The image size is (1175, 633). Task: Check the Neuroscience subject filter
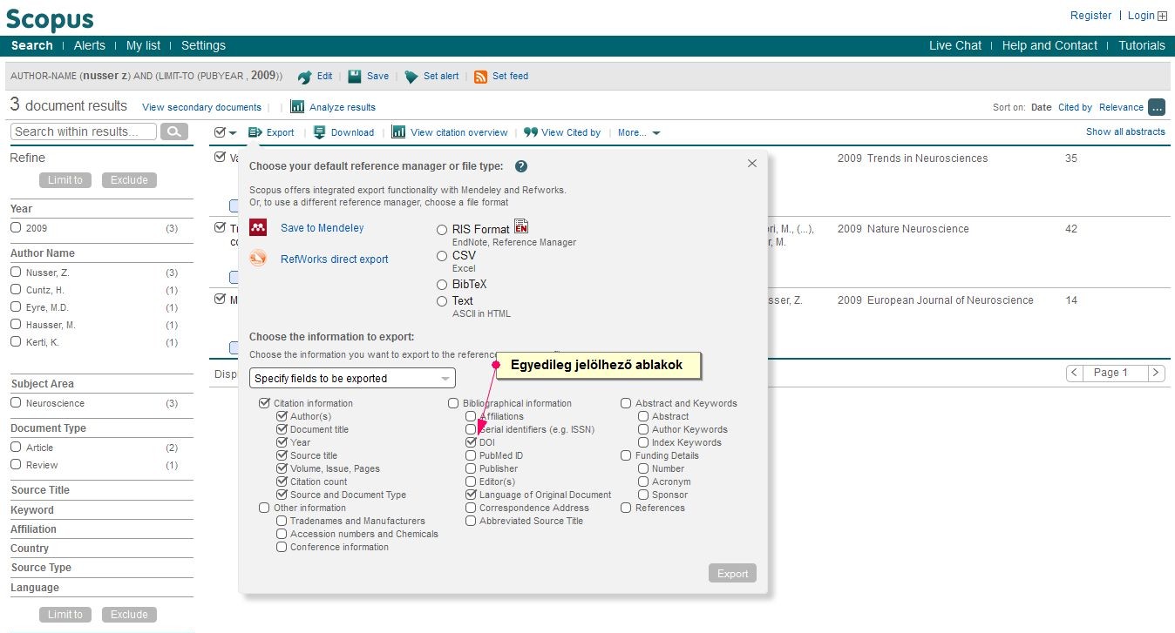tap(16, 403)
